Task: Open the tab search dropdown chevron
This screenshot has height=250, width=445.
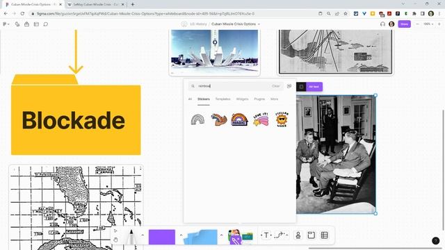Action: [403, 3]
